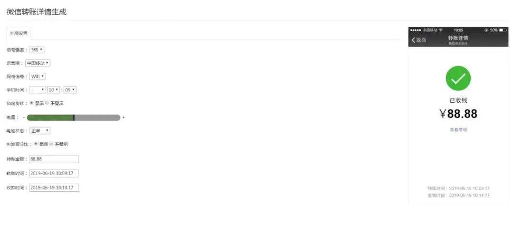Switch to the 外观设置 tab
The image size is (514, 226).
[x=19, y=33]
